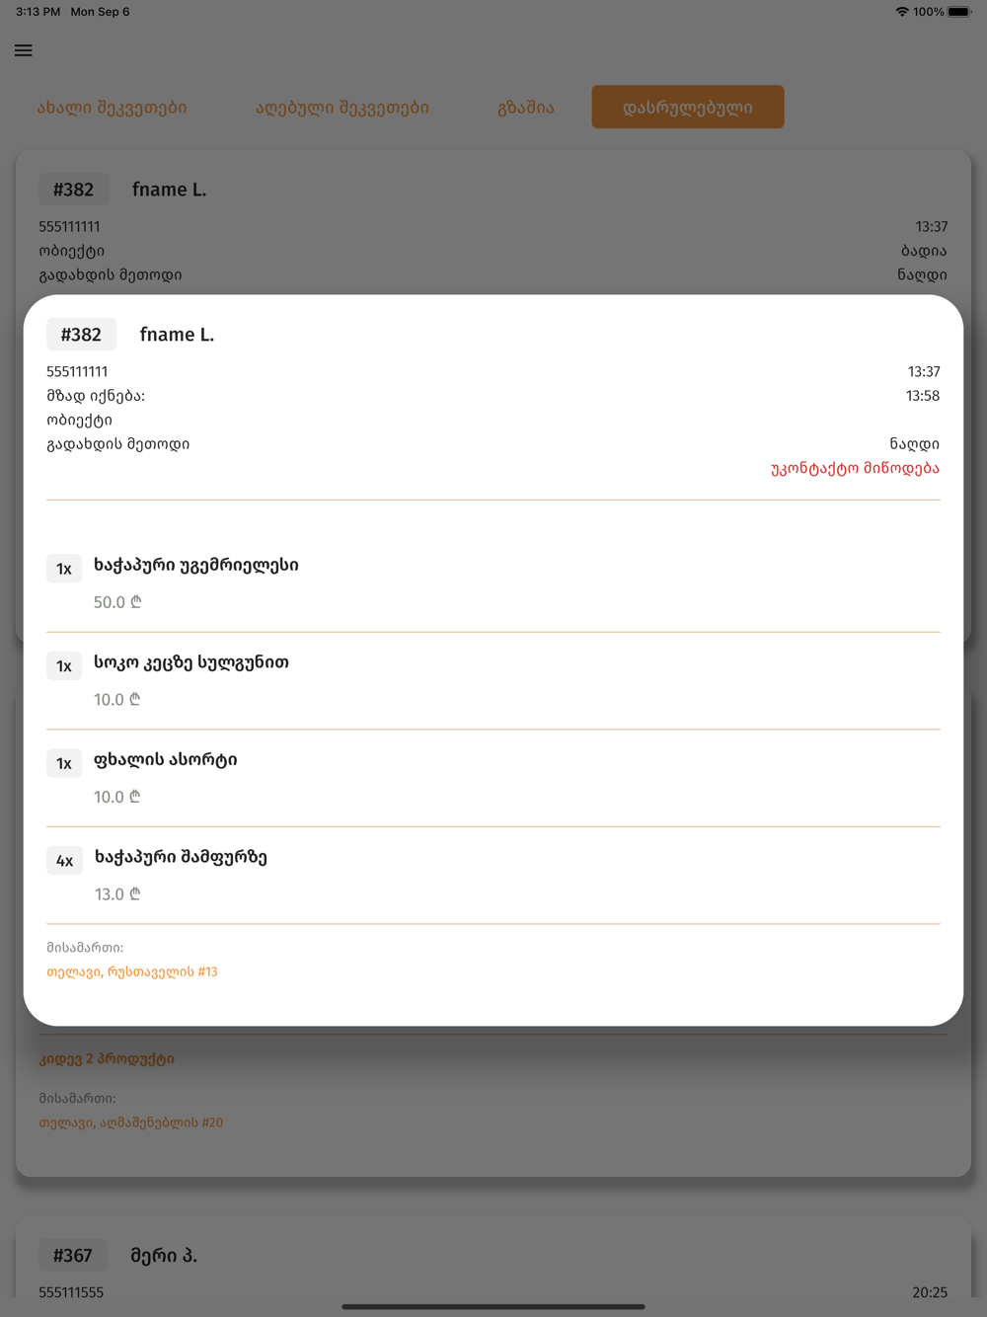Tap phone number 555111111 in modal
Screen dimensions: 987x1317
point(77,371)
